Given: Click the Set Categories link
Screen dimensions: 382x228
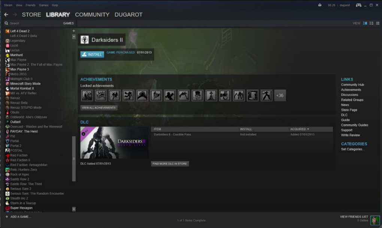Looking at the screenshot, I should pyautogui.click(x=353, y=149).
